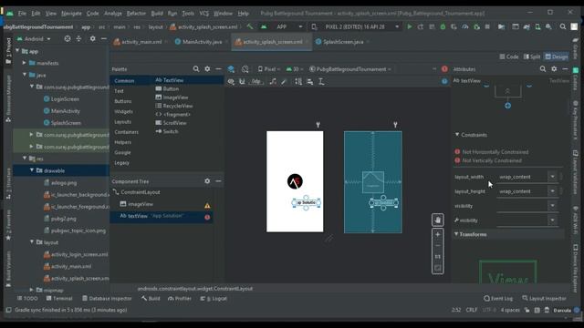
Task: Open the VCS menu
Action: coord(204,14)
